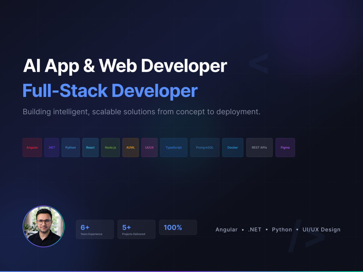Click the PostgreSQL skill tag

coord(205,148)
